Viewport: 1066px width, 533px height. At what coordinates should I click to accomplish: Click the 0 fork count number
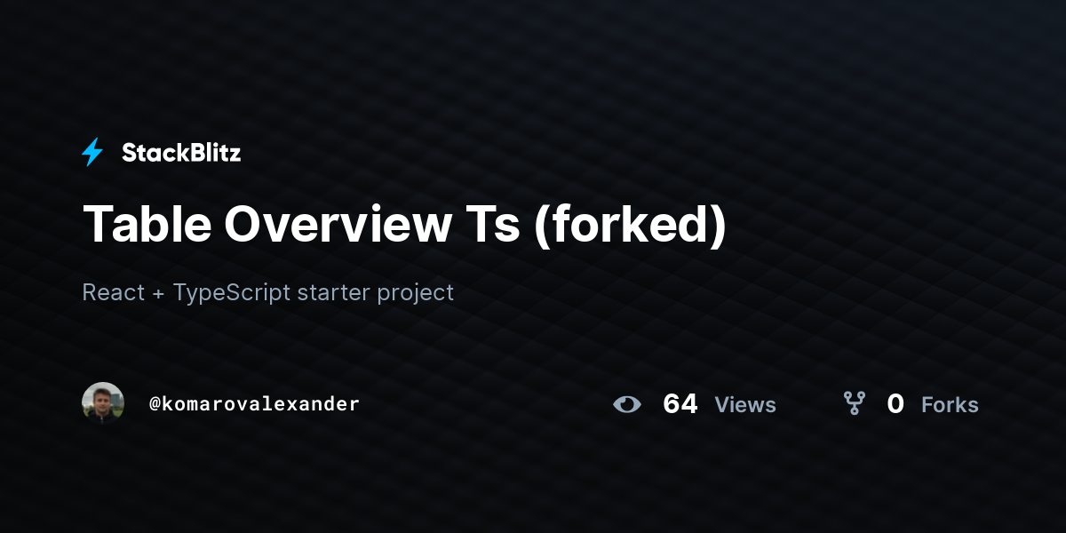pos(895,404)
